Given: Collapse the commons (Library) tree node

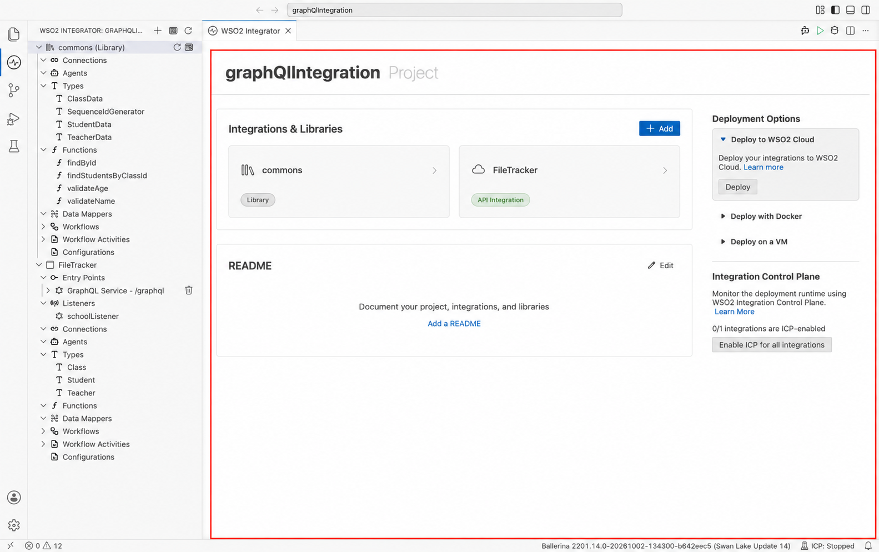Looking at the screenshot, I should point(39,47).
